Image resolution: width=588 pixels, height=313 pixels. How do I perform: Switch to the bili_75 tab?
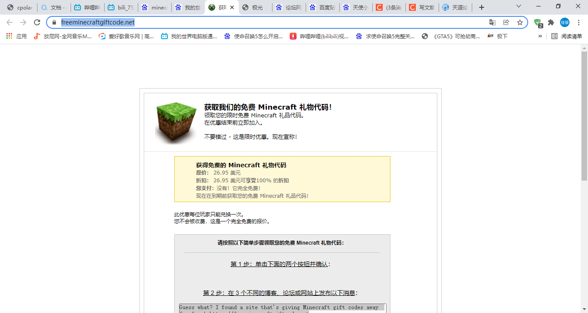click(121, 7)
